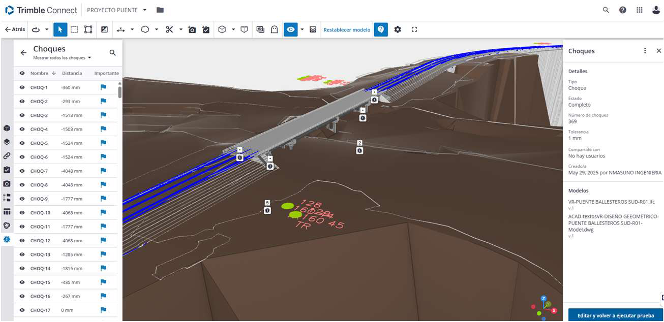Select the rectangle area selection tool
This screenshot has height=322, width=664.
point(74,30)
